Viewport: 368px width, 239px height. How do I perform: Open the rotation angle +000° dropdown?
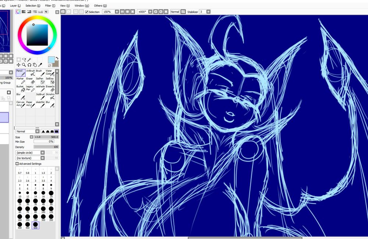pyautogui.click(x=150, y=12)
